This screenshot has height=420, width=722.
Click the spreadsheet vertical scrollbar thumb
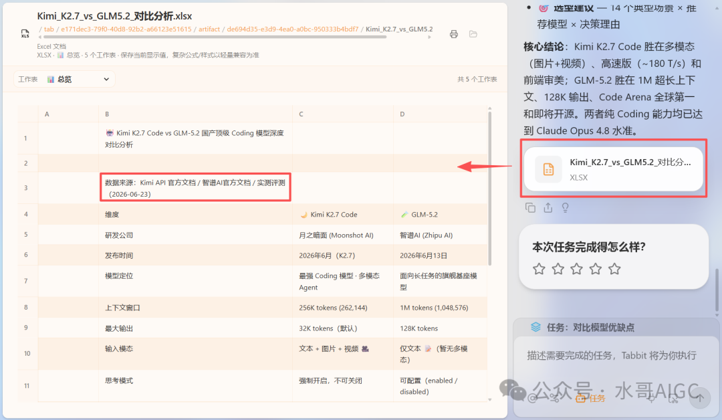point(489,189)
